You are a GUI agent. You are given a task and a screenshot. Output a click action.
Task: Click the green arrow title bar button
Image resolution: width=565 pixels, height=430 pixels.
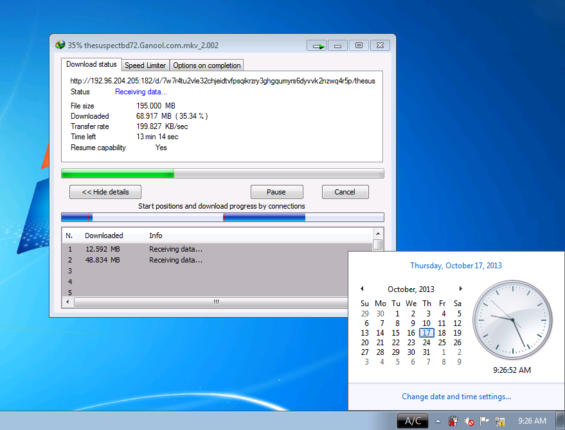[x=316, y=46]
